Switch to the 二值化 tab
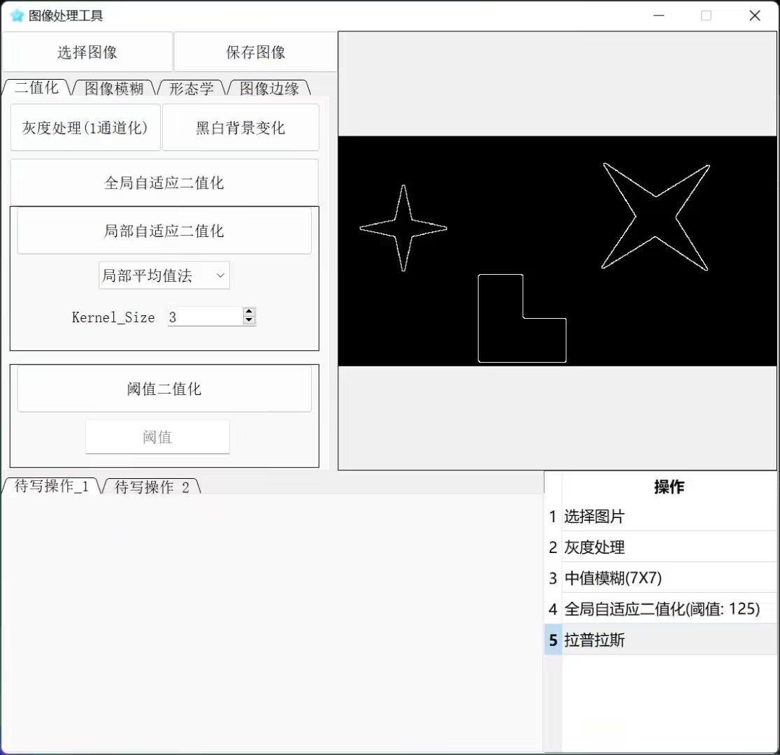The height and width of the screenshot is (755, 780). [37, 87]
